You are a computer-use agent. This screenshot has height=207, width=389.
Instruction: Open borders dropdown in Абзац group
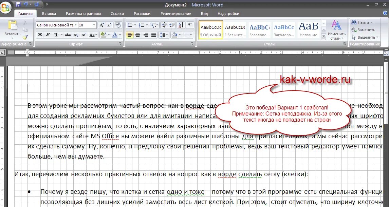pos(191,35)
